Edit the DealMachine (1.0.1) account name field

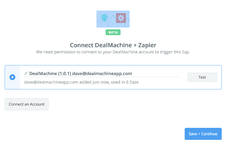coord(101,74)
